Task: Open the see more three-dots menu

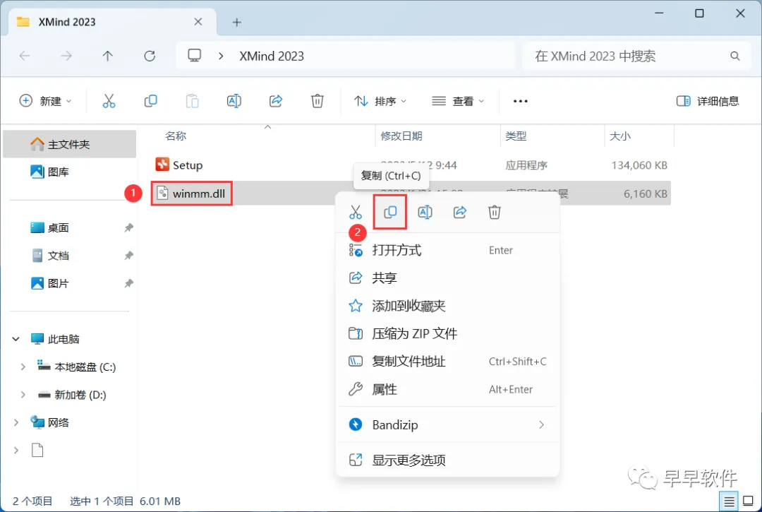Action: [520, 101]
